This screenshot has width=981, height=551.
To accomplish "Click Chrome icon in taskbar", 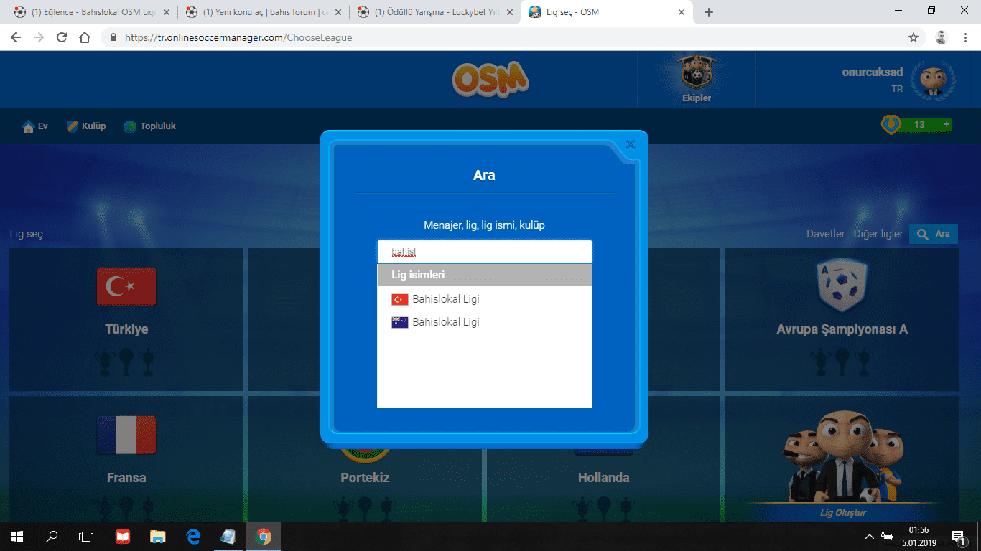I will pyautogui.click(x=264, y=537).
